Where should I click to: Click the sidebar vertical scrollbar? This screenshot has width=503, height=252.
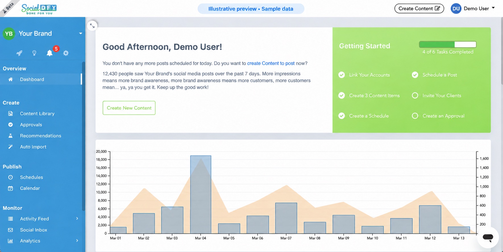(84, 136)
